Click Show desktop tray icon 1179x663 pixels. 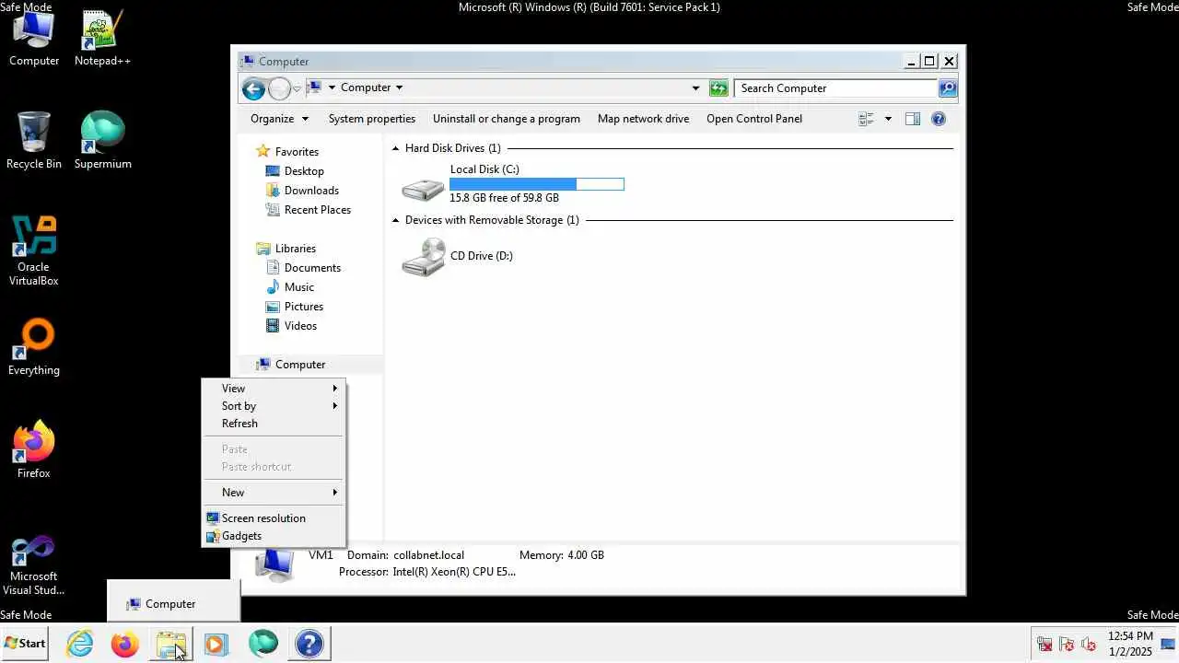coord(1169,644)
